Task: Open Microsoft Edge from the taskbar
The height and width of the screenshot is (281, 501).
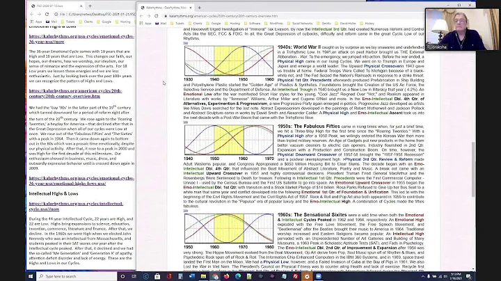Action: pyautogui.click(x=238, y=276)
